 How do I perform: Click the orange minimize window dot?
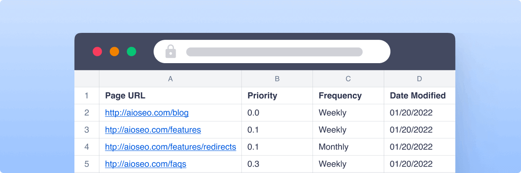pyautogui.click(x=114, y=51)
